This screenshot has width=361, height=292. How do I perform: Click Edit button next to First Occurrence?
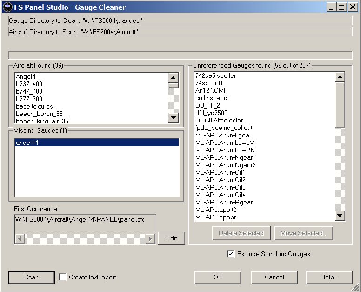[172, 238]
